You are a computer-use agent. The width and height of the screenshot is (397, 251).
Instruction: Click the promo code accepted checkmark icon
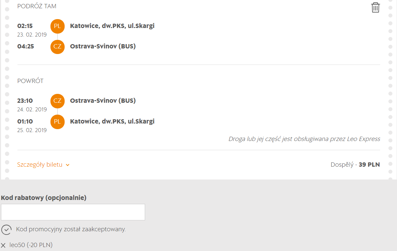tap(6, 230)
